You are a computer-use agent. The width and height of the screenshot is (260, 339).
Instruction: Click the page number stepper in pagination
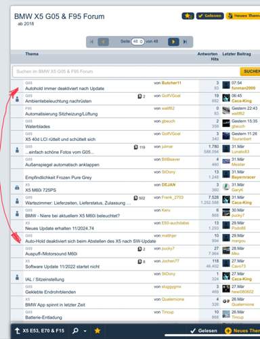point(137,41)
